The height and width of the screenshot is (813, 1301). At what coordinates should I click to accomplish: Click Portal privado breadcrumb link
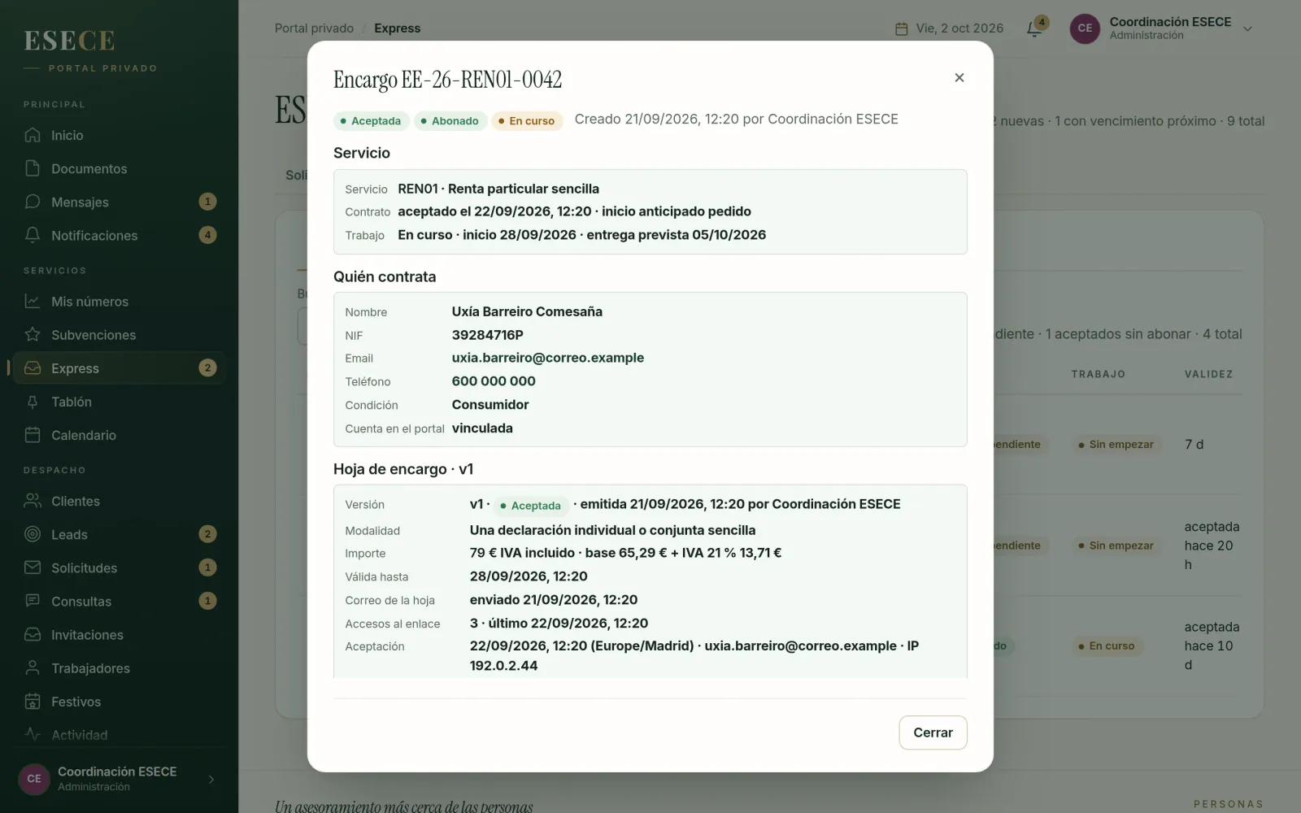[314, 28]
